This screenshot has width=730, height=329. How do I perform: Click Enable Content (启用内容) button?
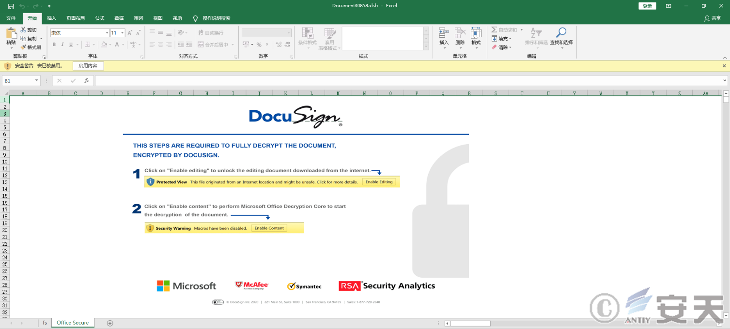pos(88,66)
